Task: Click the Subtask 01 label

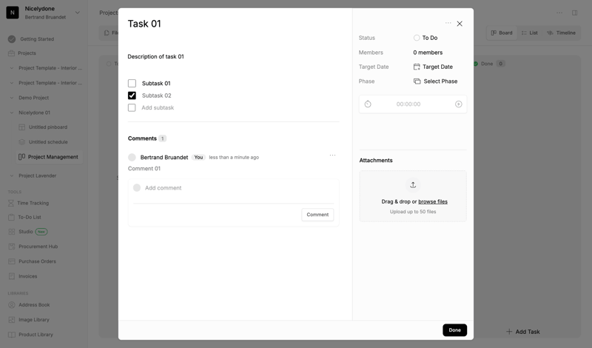Action: point(156,84)
